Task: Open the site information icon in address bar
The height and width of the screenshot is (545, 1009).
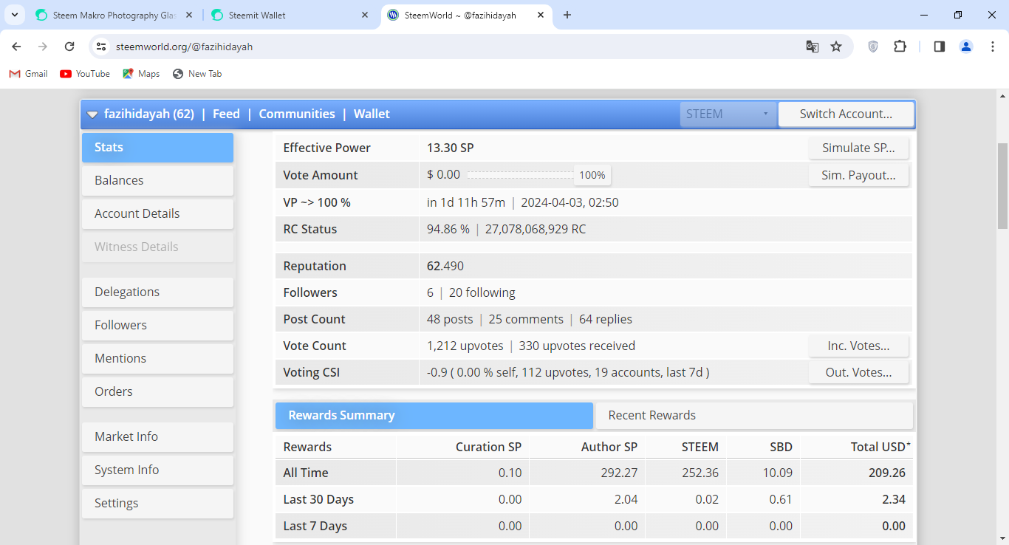Action: (x=102, y=47)
